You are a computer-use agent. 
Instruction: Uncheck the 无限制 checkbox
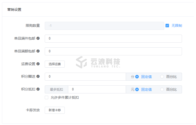pos(167,26)
